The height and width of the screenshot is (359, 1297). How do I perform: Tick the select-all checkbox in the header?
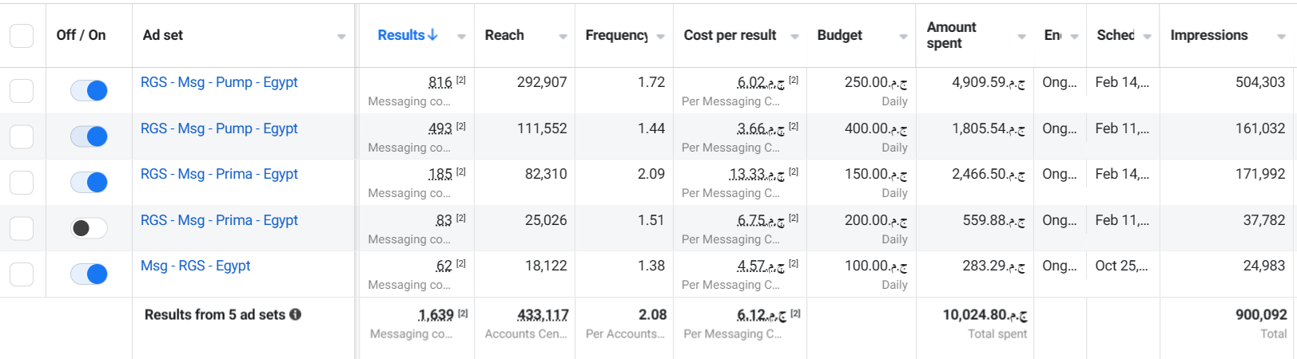[22, 35]
